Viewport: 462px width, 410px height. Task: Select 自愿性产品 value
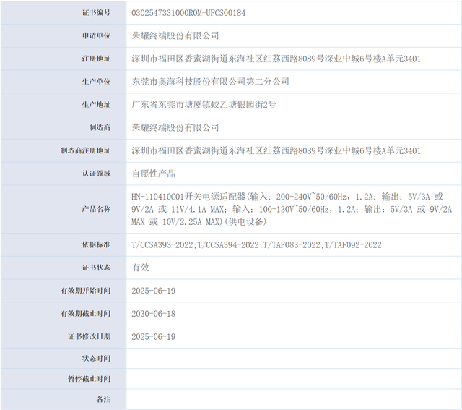coord(154,174)
